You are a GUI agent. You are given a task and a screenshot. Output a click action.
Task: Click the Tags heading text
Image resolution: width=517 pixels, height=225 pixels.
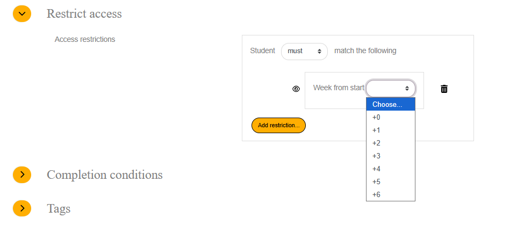coord(59,208)
